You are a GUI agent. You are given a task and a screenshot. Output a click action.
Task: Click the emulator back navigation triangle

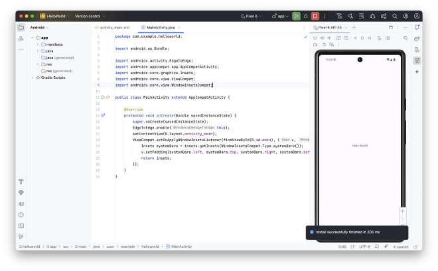click(355, 38)
